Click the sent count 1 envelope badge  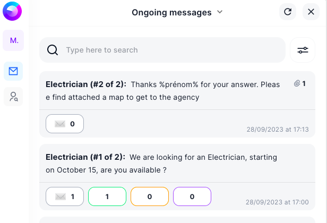(x=65, y=196)
